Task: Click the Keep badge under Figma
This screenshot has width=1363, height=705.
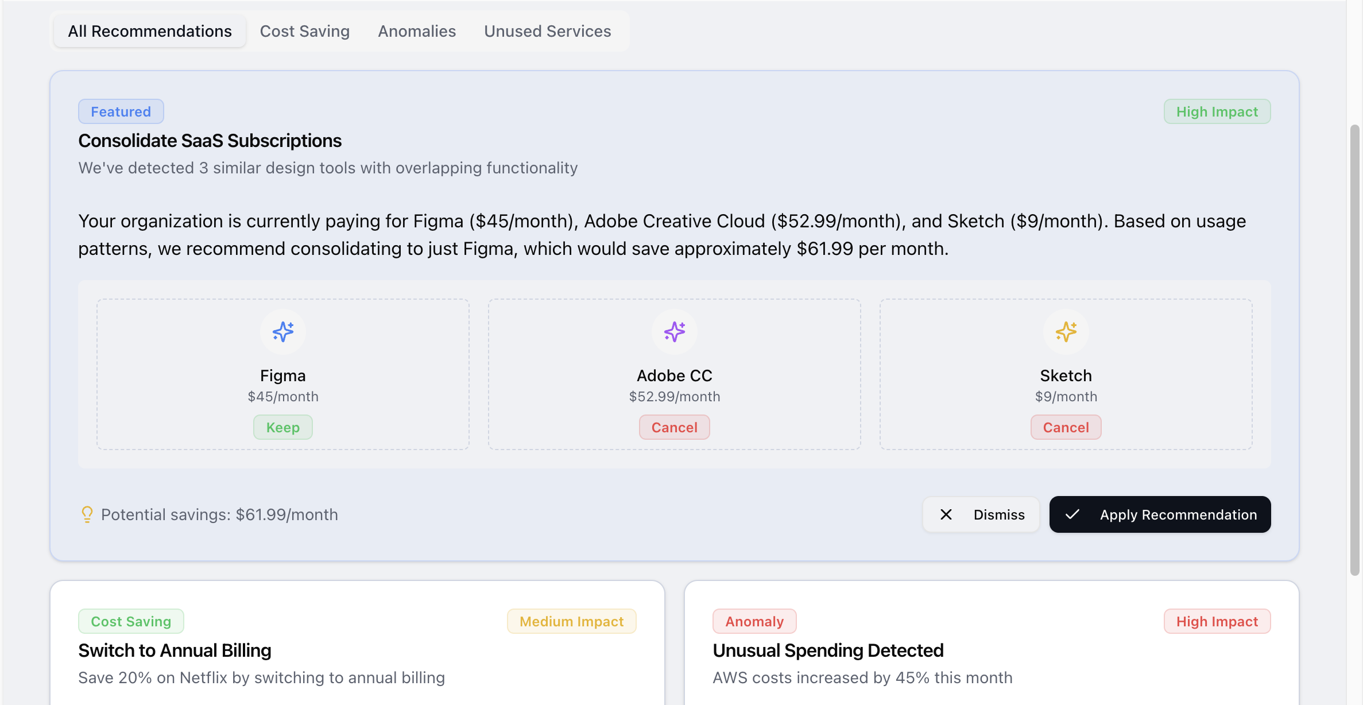Action: click(283, 427)
